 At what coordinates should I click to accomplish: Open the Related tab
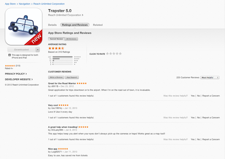[98, 25]
